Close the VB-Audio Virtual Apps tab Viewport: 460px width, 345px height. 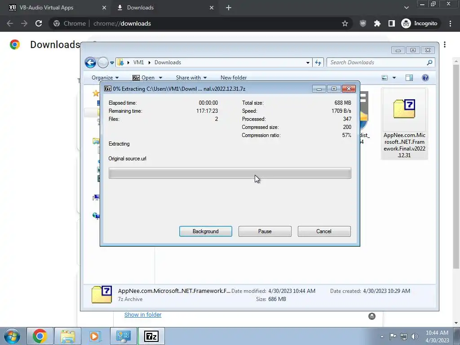coord(104,8)
